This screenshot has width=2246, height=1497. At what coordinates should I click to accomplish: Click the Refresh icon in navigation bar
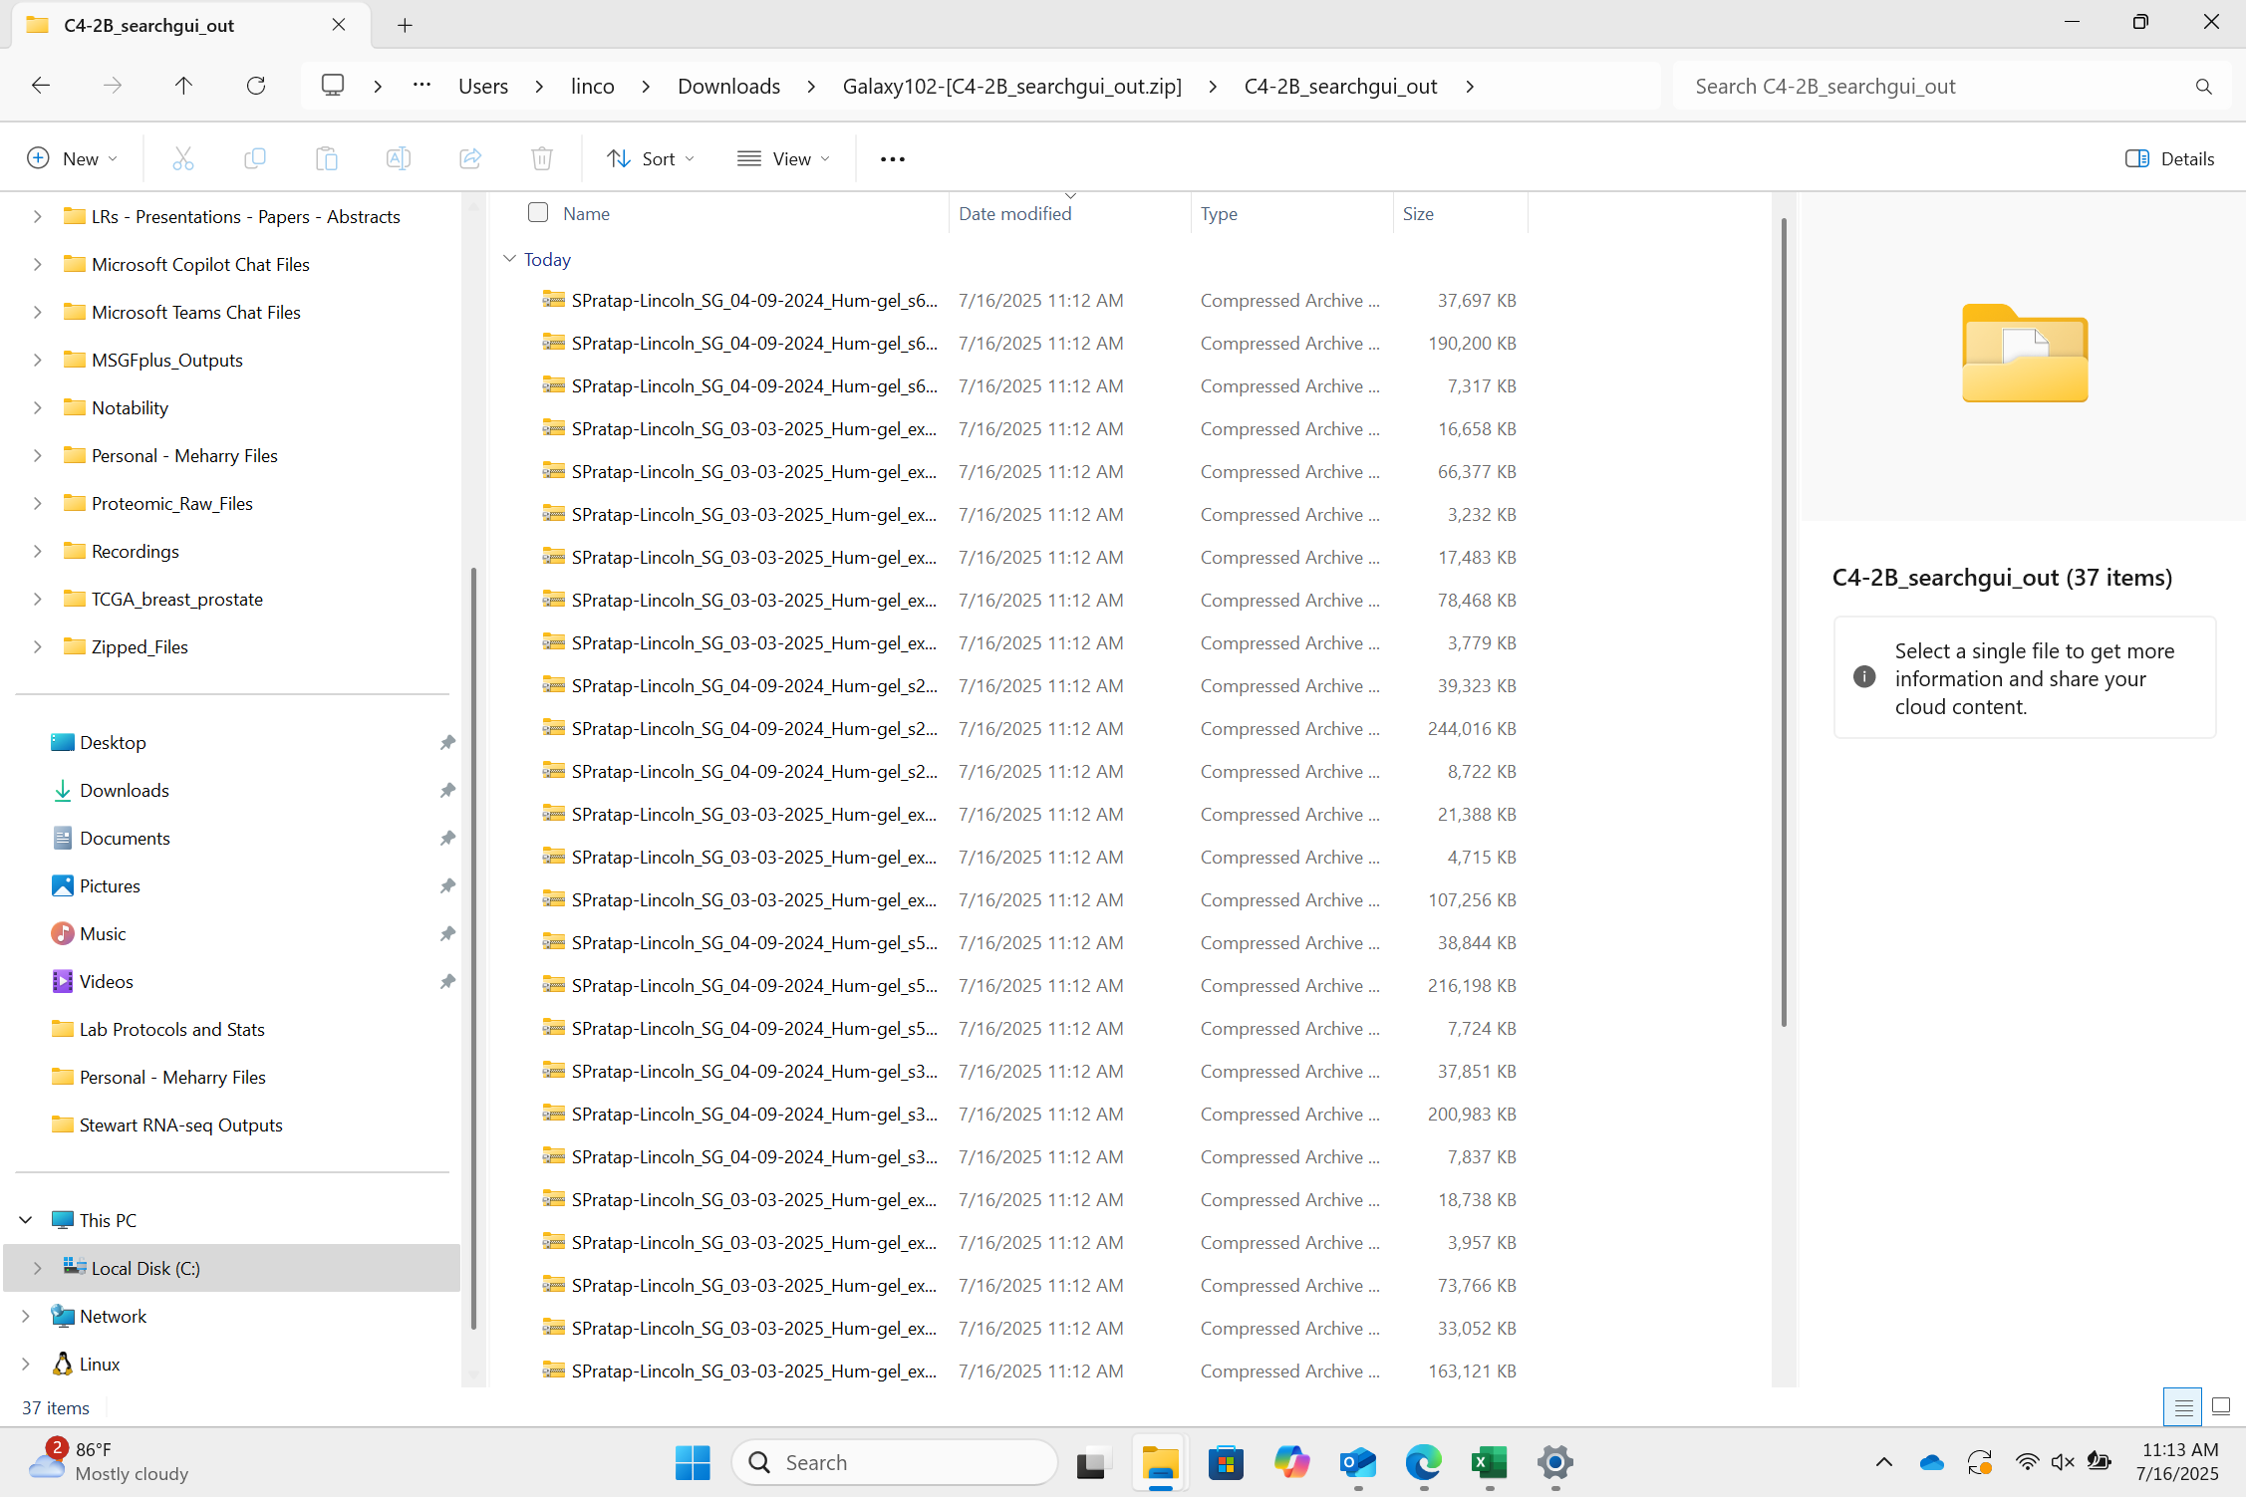[x=256, y=86]
